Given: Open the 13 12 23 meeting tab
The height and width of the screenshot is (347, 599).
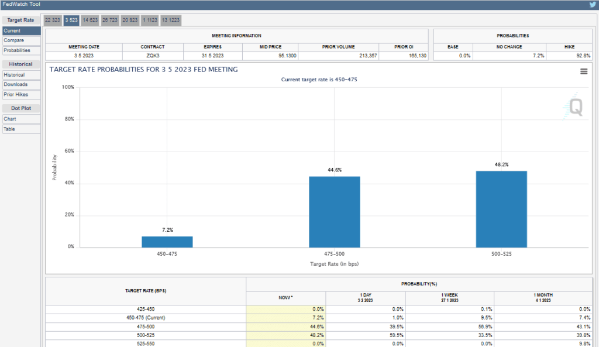Looking at the screenshot, I should pos(170,20).
